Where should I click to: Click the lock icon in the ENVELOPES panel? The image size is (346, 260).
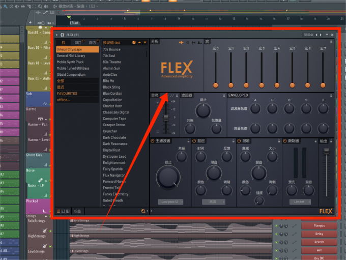[330, 95]
